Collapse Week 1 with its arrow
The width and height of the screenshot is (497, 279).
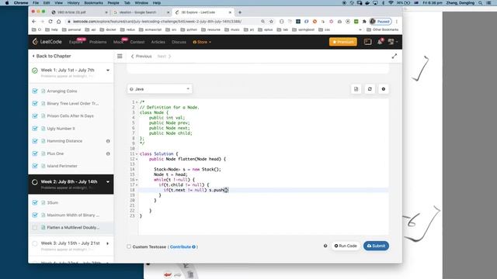(108, 71)
